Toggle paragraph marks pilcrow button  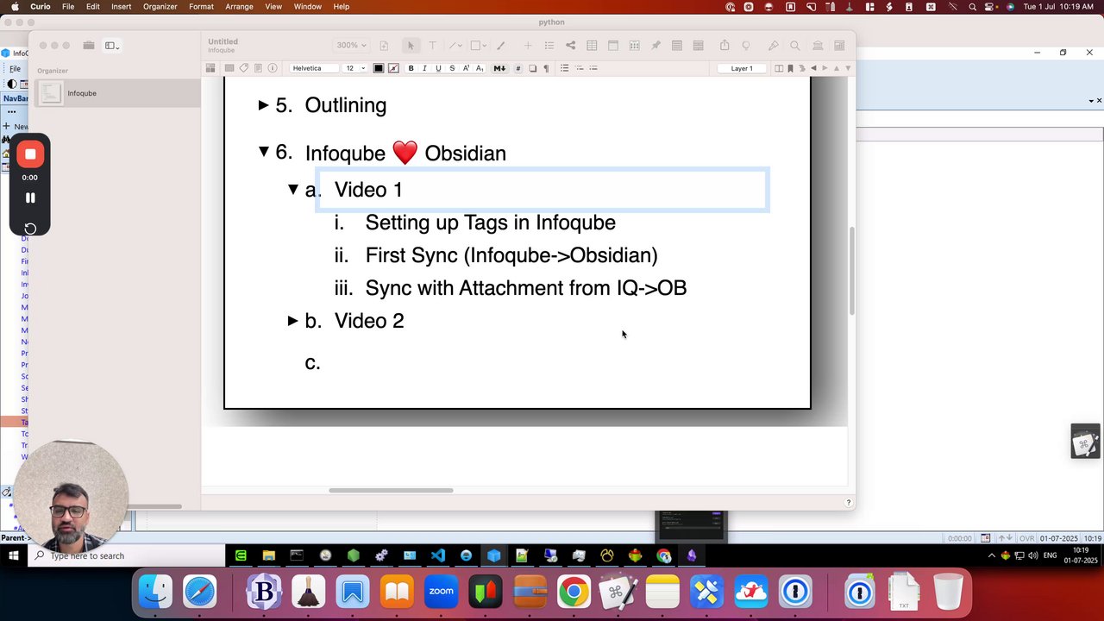(x=546, y=68)
